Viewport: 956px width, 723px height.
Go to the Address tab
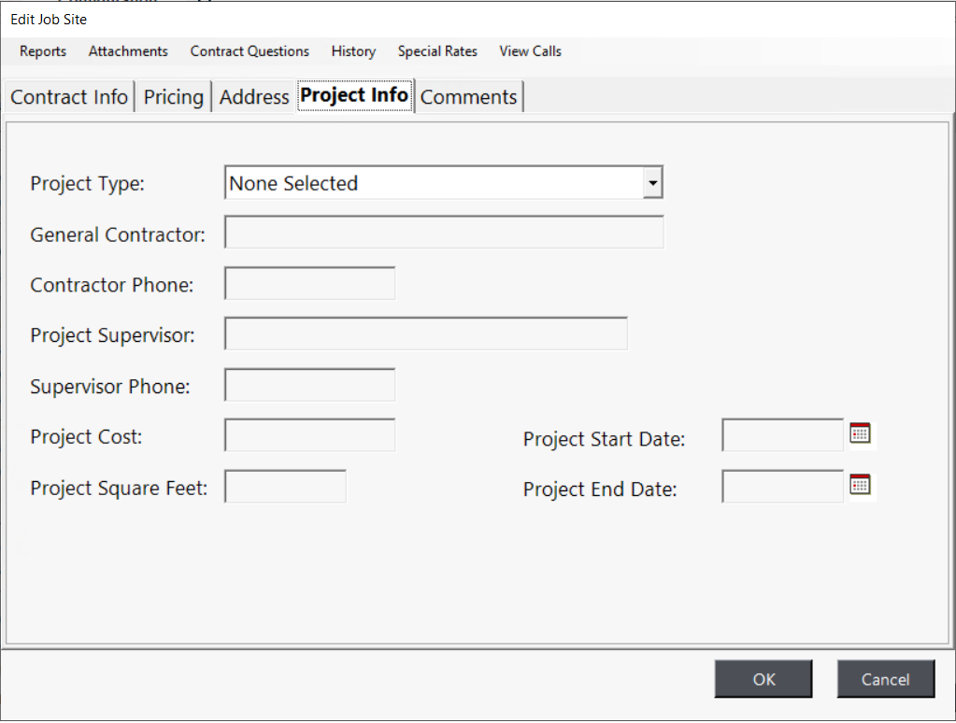254,97
